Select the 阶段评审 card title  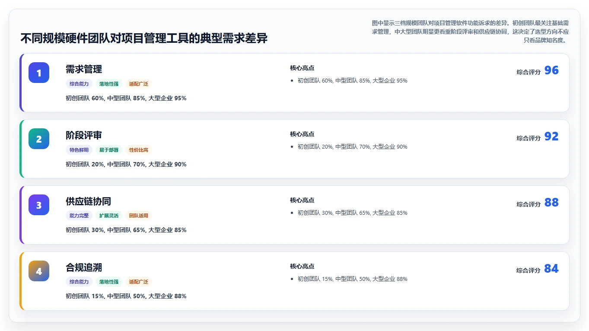pos(84,135)
